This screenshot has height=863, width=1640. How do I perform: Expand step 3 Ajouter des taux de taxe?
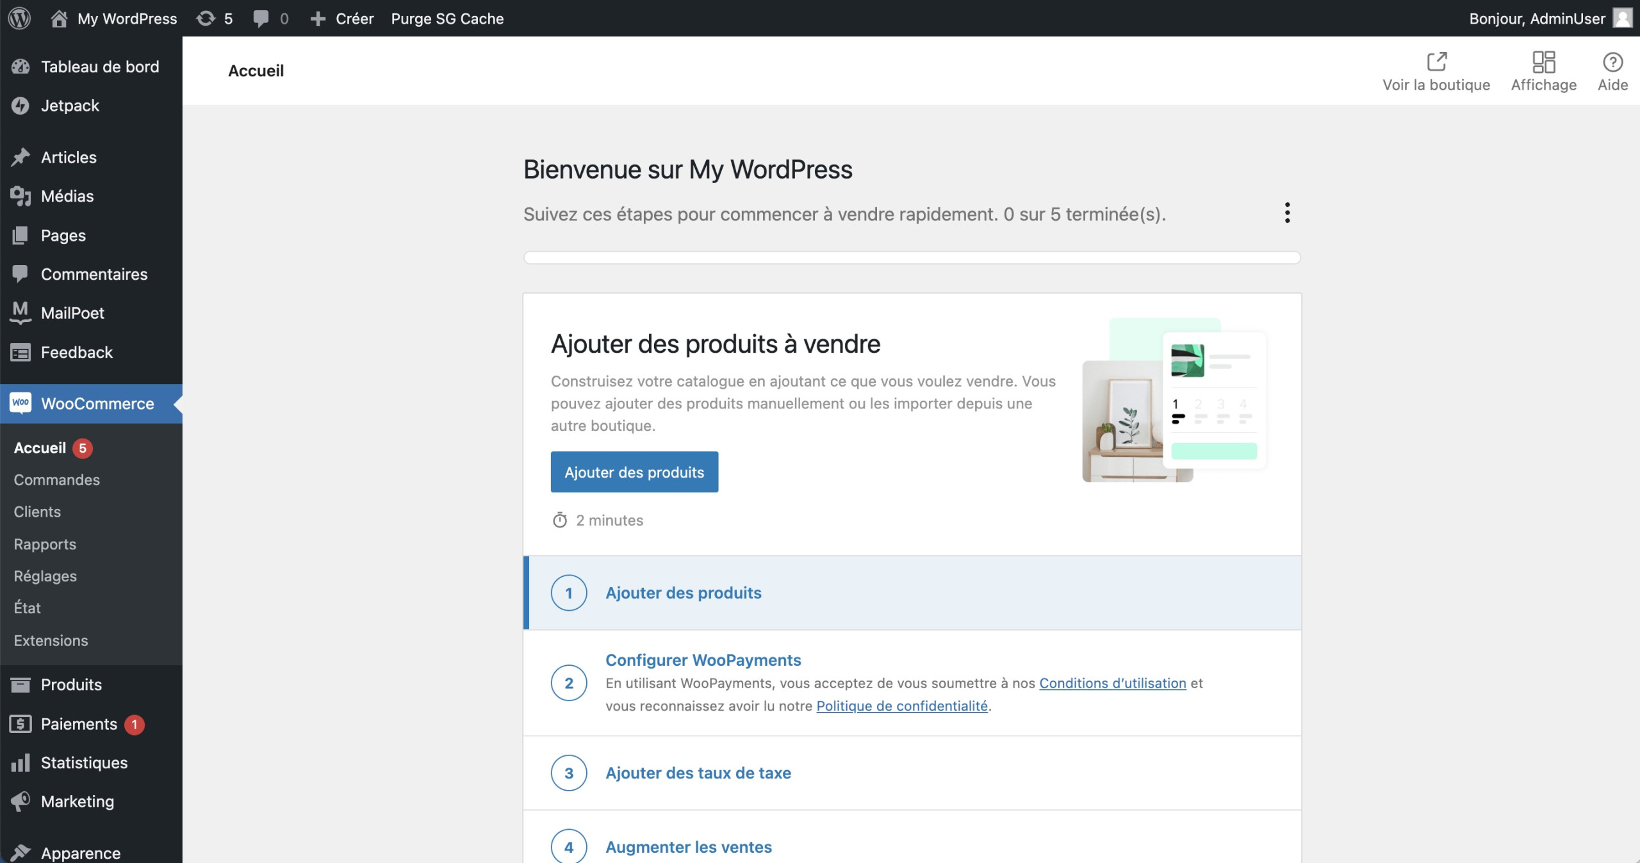tap(912, 773)
